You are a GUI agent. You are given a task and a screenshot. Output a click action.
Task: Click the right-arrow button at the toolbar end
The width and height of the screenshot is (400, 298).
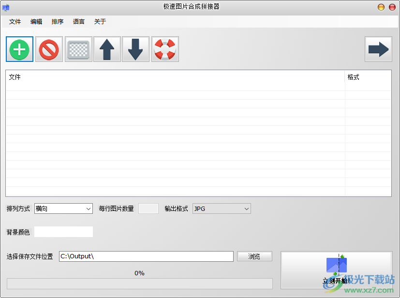(x=378, y=49)
